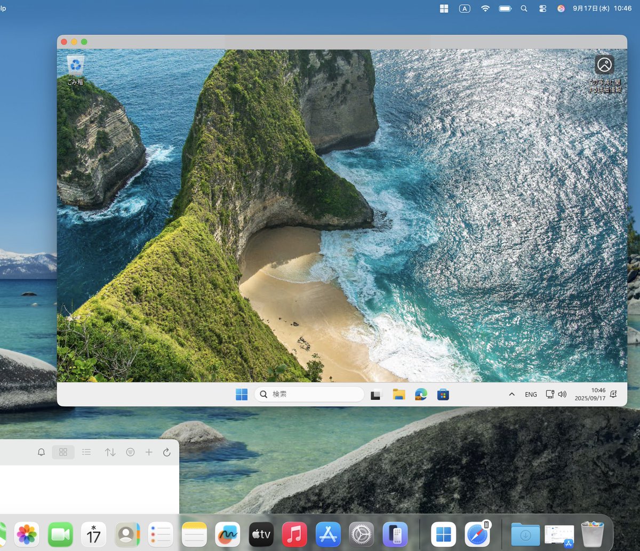
Task: Open Trash from the Dock
Action: click(592, 534)
